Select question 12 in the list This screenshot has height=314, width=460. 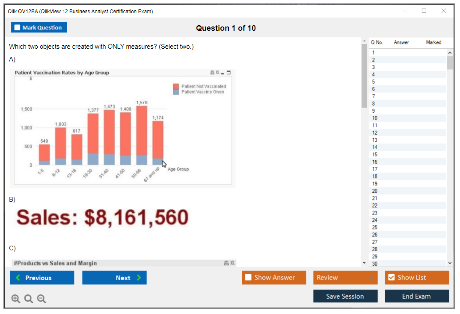pyautogui.click(x=374, y=133)
